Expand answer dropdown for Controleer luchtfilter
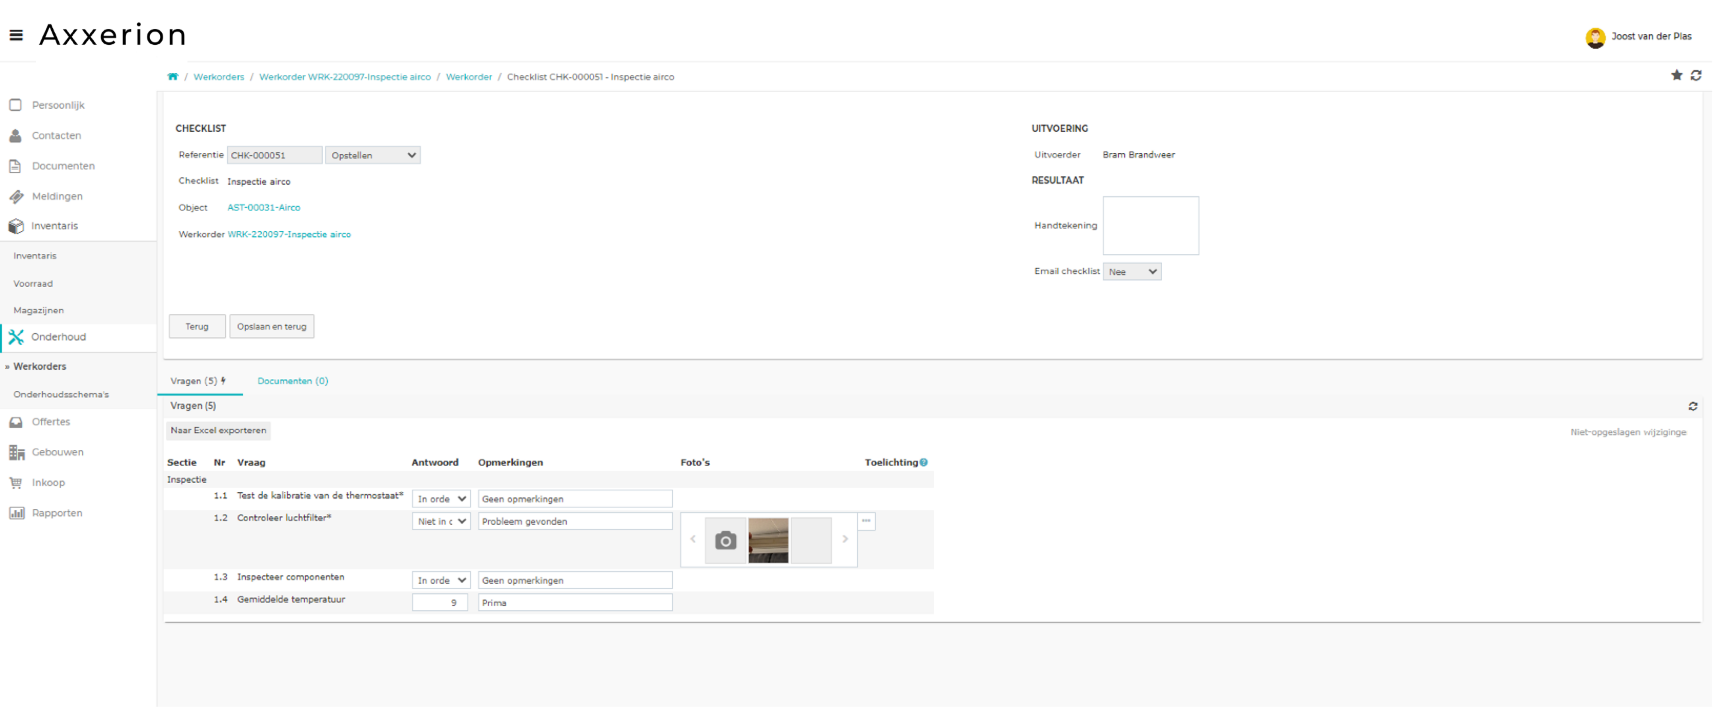1714x707 pixels. pos(440,521)
